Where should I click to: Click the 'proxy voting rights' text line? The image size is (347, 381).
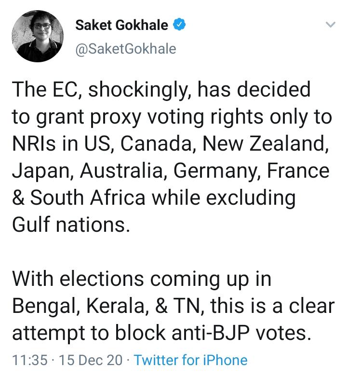tap(172, 118)
